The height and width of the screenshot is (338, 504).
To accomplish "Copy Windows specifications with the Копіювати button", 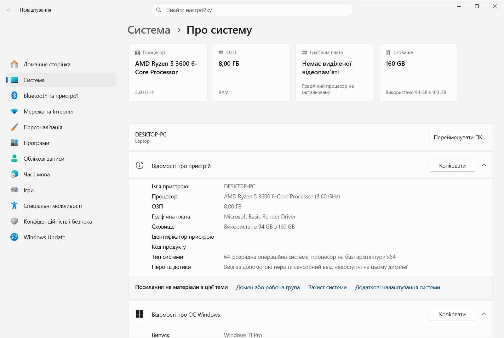I will [x=452, y=314].
